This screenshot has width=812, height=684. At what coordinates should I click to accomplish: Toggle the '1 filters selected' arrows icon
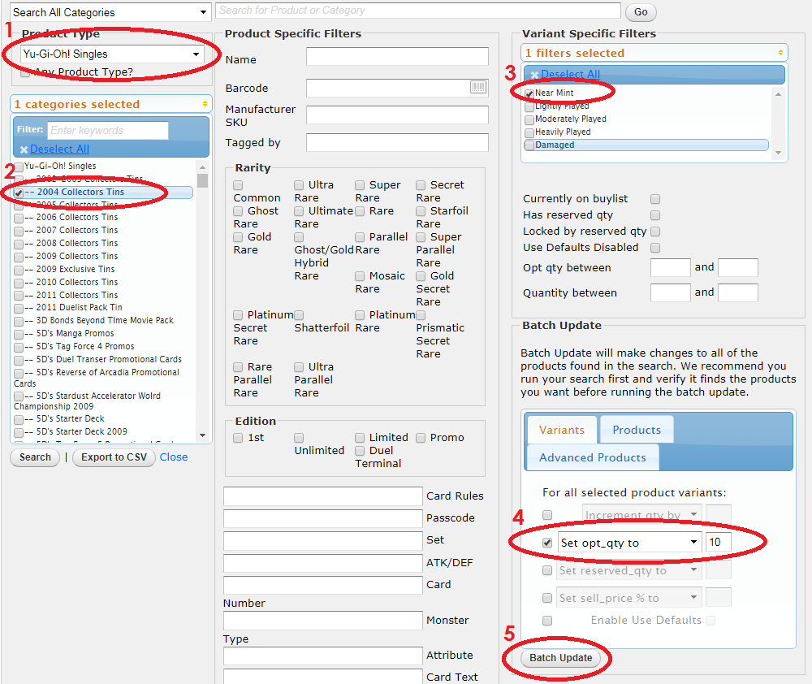(x=780, y=53)
